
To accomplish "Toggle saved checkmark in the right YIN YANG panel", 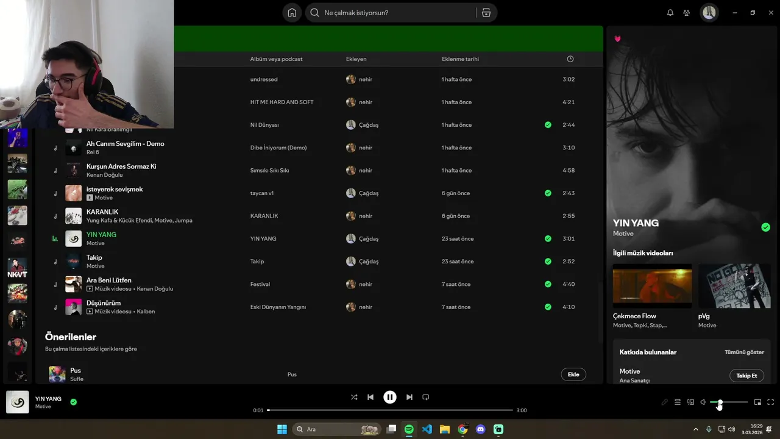I will coord(765,227).
